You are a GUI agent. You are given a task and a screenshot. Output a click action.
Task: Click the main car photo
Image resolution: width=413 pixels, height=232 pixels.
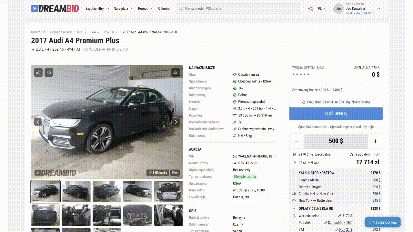click(107, 122)
